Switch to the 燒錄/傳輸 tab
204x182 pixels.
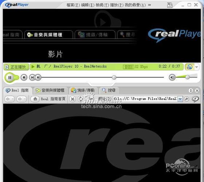83,90
